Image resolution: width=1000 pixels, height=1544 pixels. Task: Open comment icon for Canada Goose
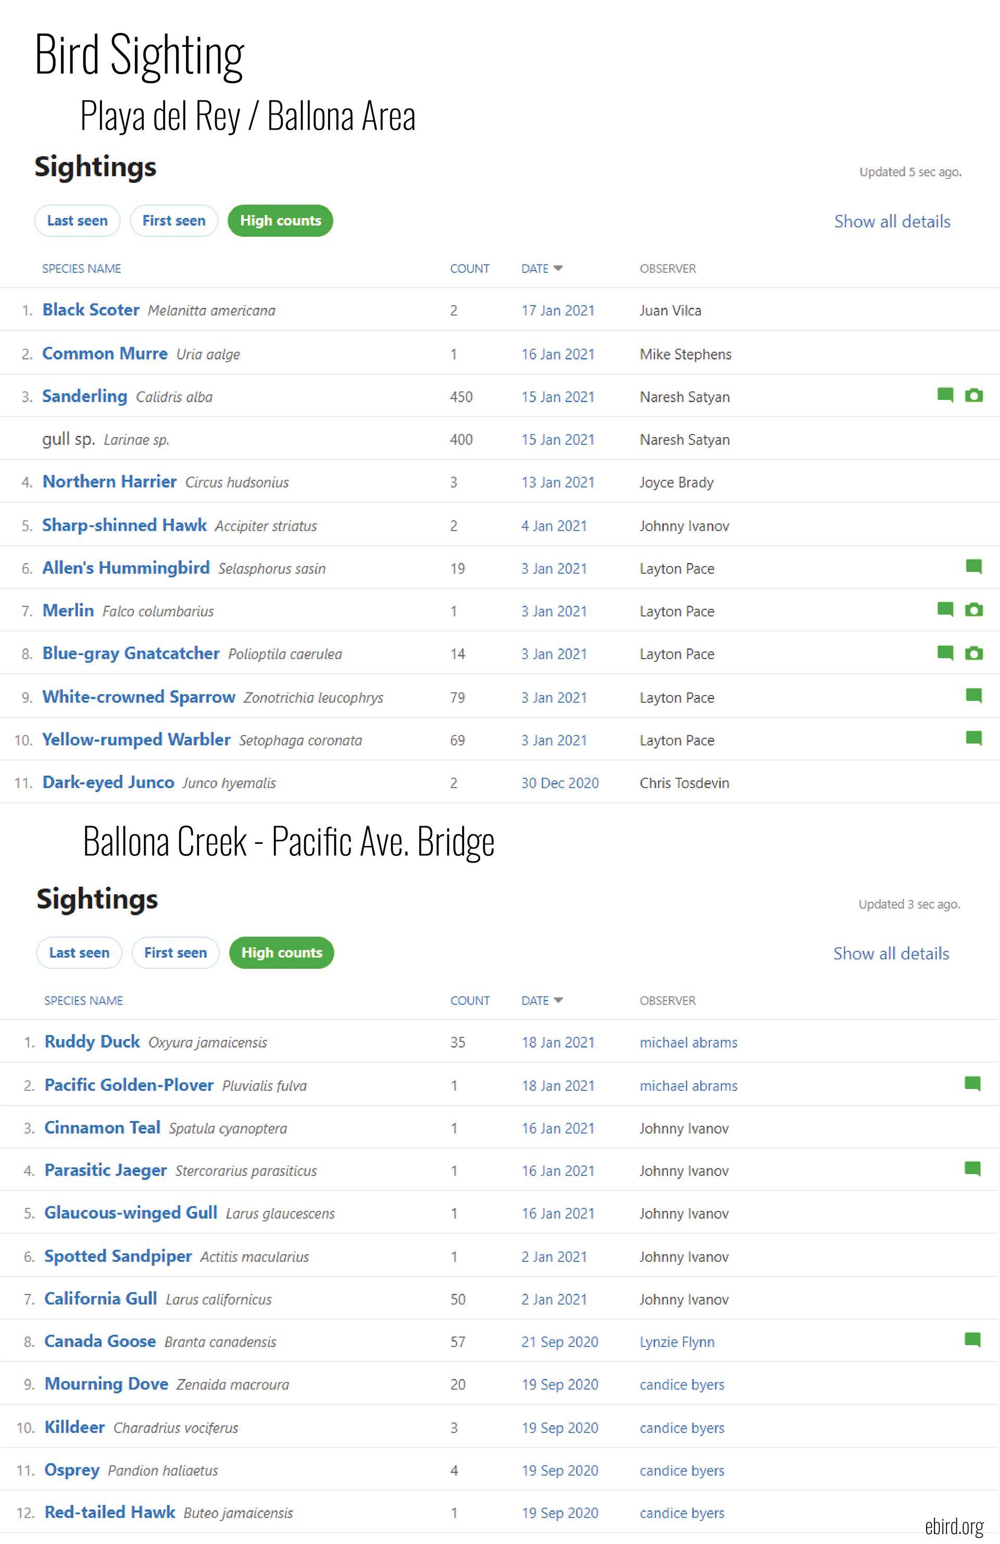point(972,1339)
